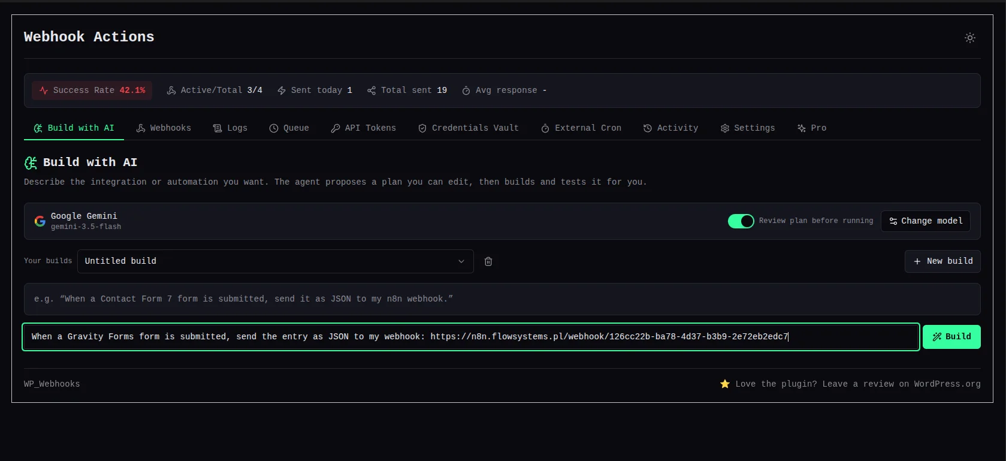The image size is (1006, 461).
Task: Go to the Queue tab
Action: pos(289,128)
